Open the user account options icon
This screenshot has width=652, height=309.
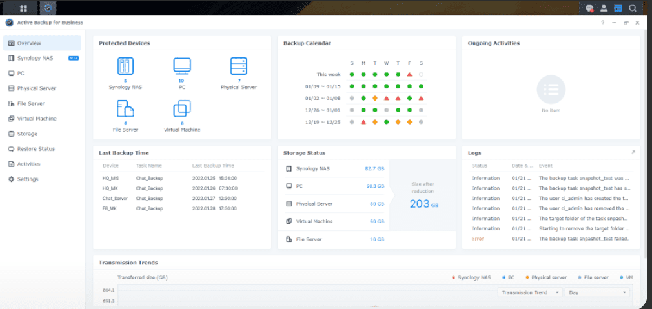tap(604, 8)
